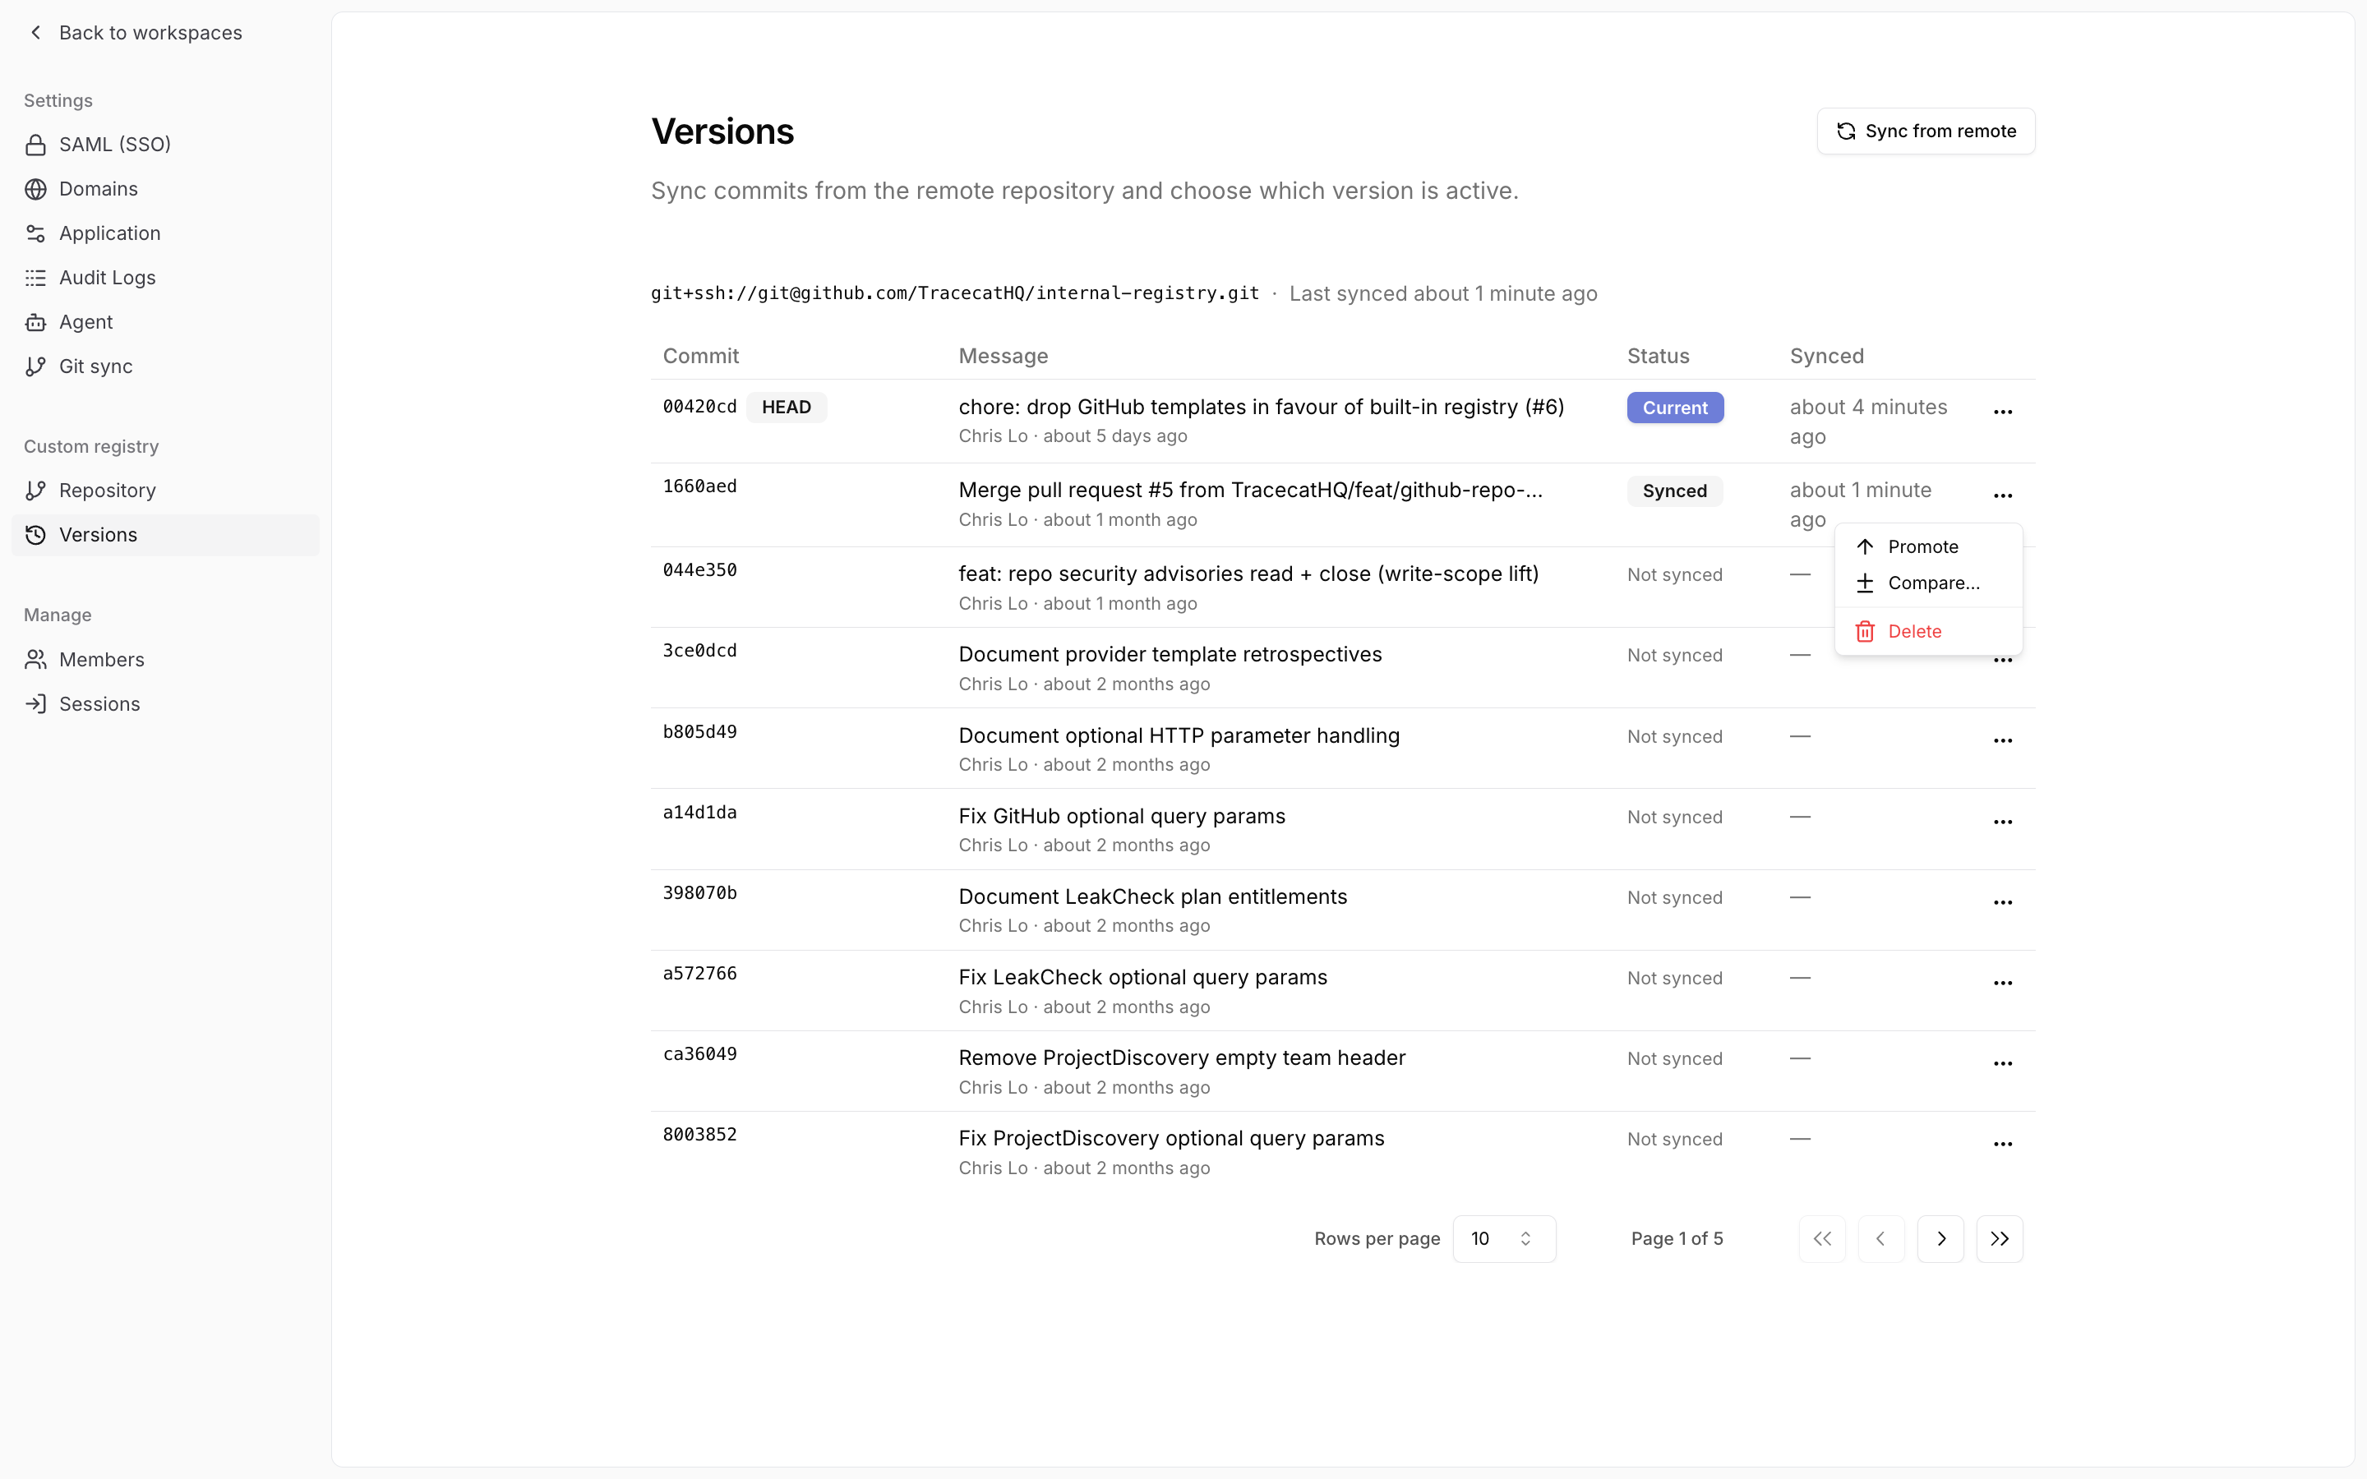Open the Members page link

coord(165,659)
